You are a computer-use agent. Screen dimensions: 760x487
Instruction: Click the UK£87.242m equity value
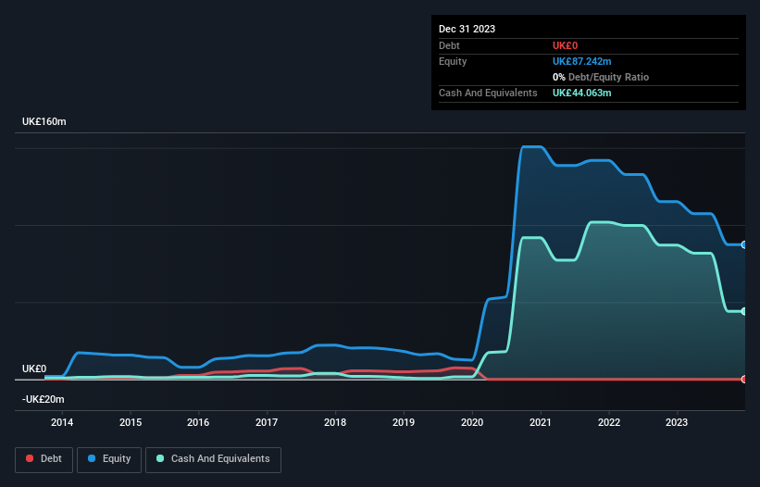pyautogui.click(x=581, y=61)
